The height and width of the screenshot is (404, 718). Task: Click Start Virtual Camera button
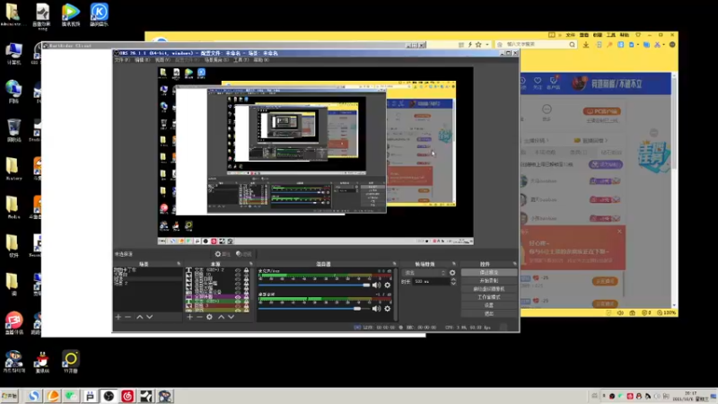point(489,289)
